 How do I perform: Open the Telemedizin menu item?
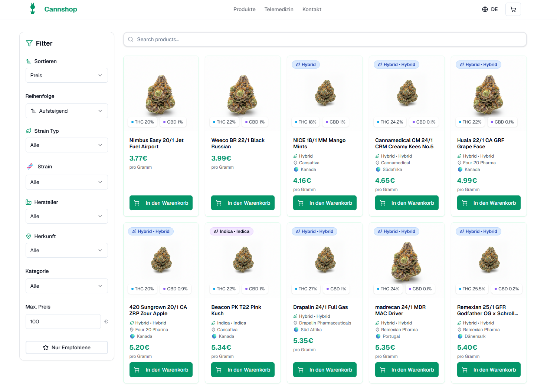[x=279, y=9]
